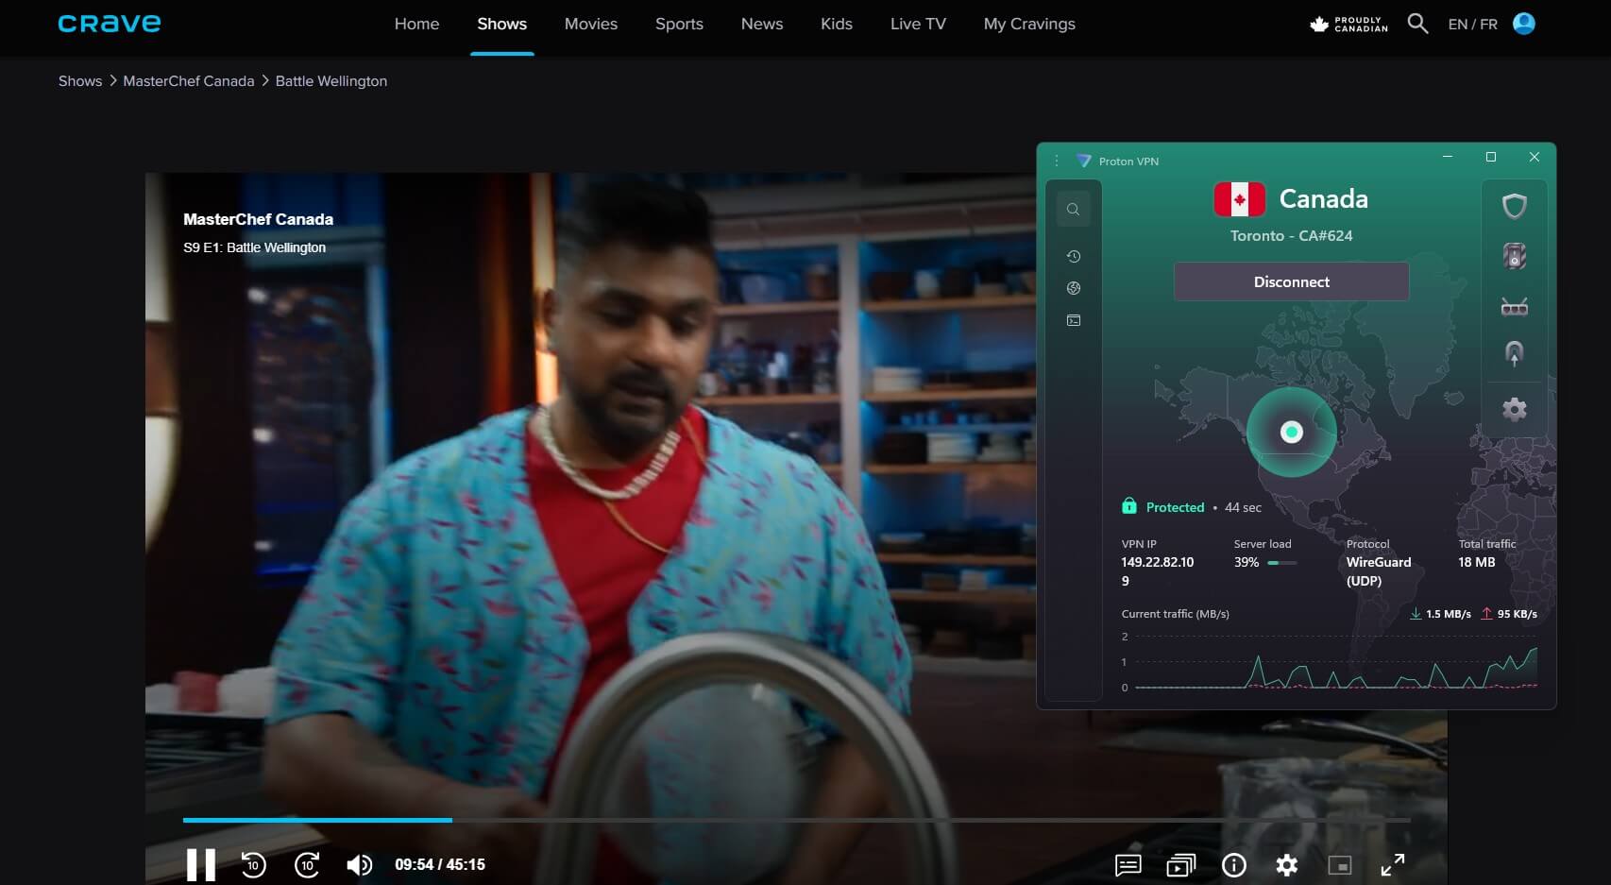Rewind video 10 seconds

pos(253,864)
